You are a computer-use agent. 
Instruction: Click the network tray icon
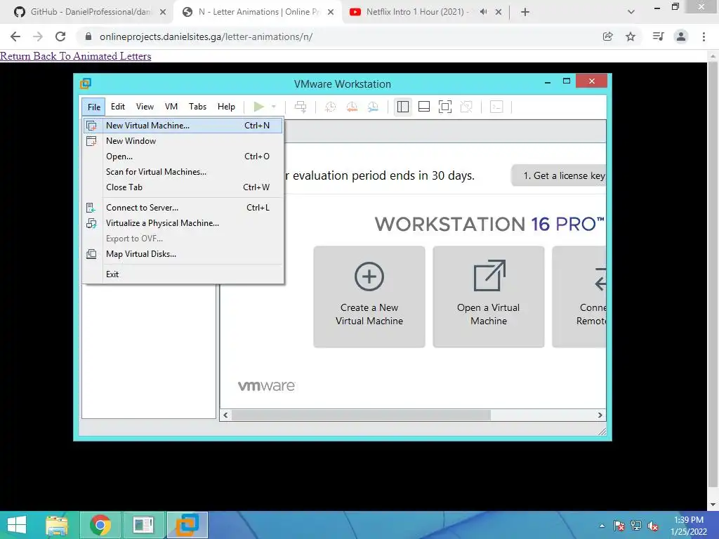point(636,526)
